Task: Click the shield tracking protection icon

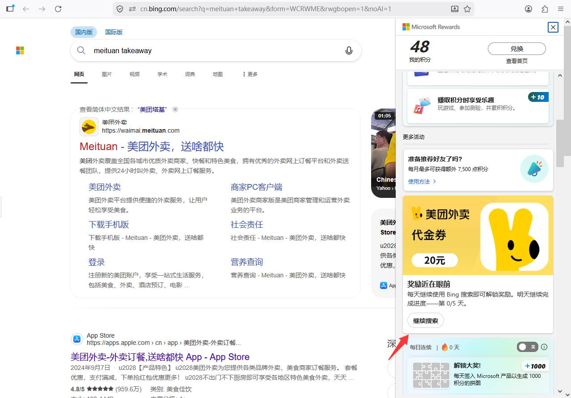Action: pyautogui.click(x=120, y=9)
